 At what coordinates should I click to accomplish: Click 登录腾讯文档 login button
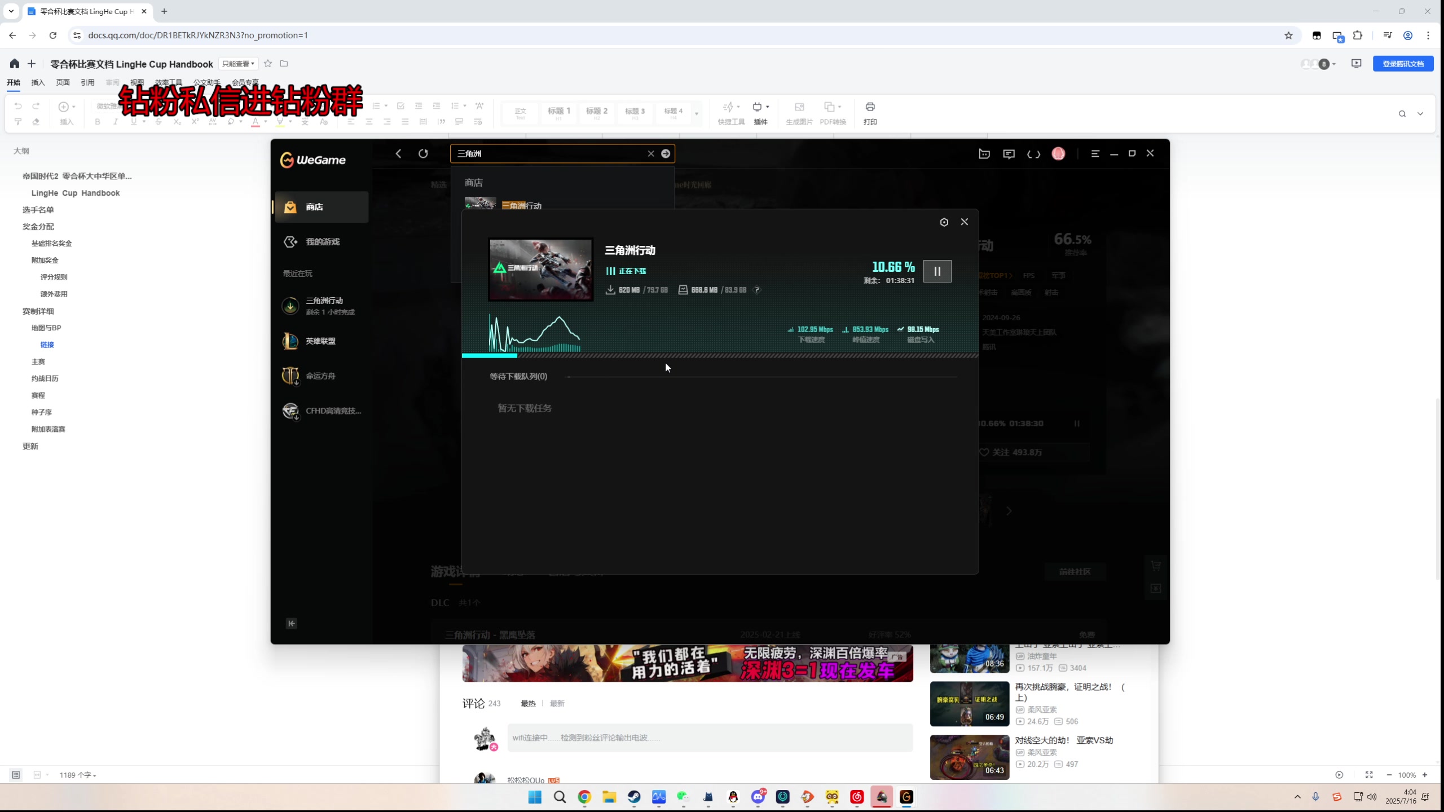point(1403,64)
